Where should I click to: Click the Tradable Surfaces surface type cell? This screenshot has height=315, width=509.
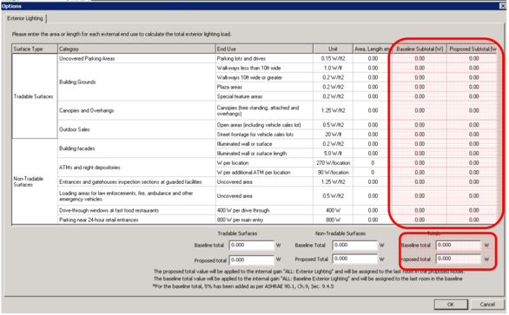(x=35, y=96)
